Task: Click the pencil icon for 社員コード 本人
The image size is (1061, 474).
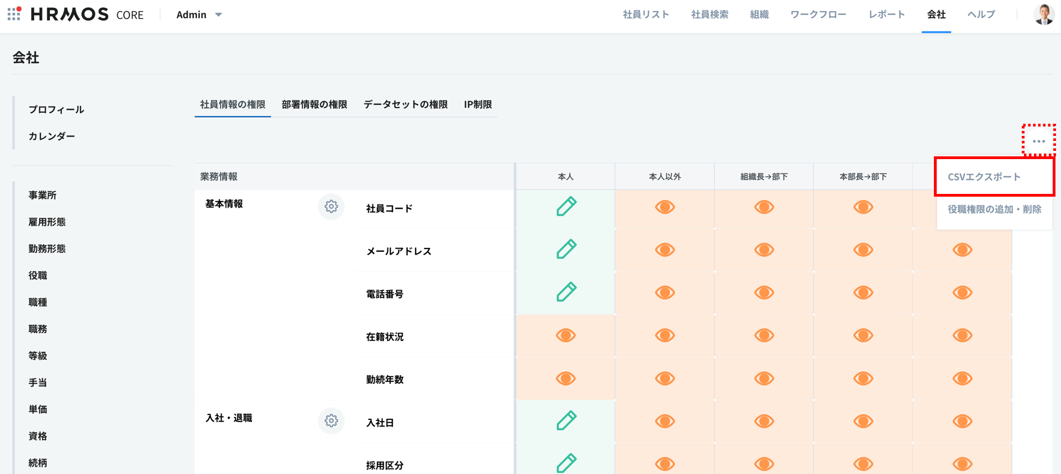Action: 566,207
